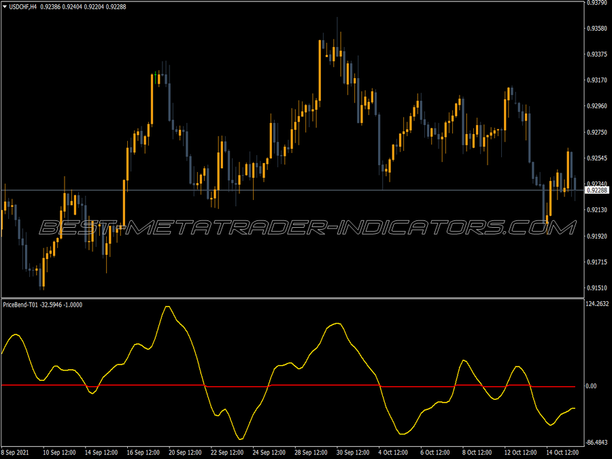This screenshot has height=459, width=612.
Task: Click the current price tag 0.92288
Action: point(597,190)
